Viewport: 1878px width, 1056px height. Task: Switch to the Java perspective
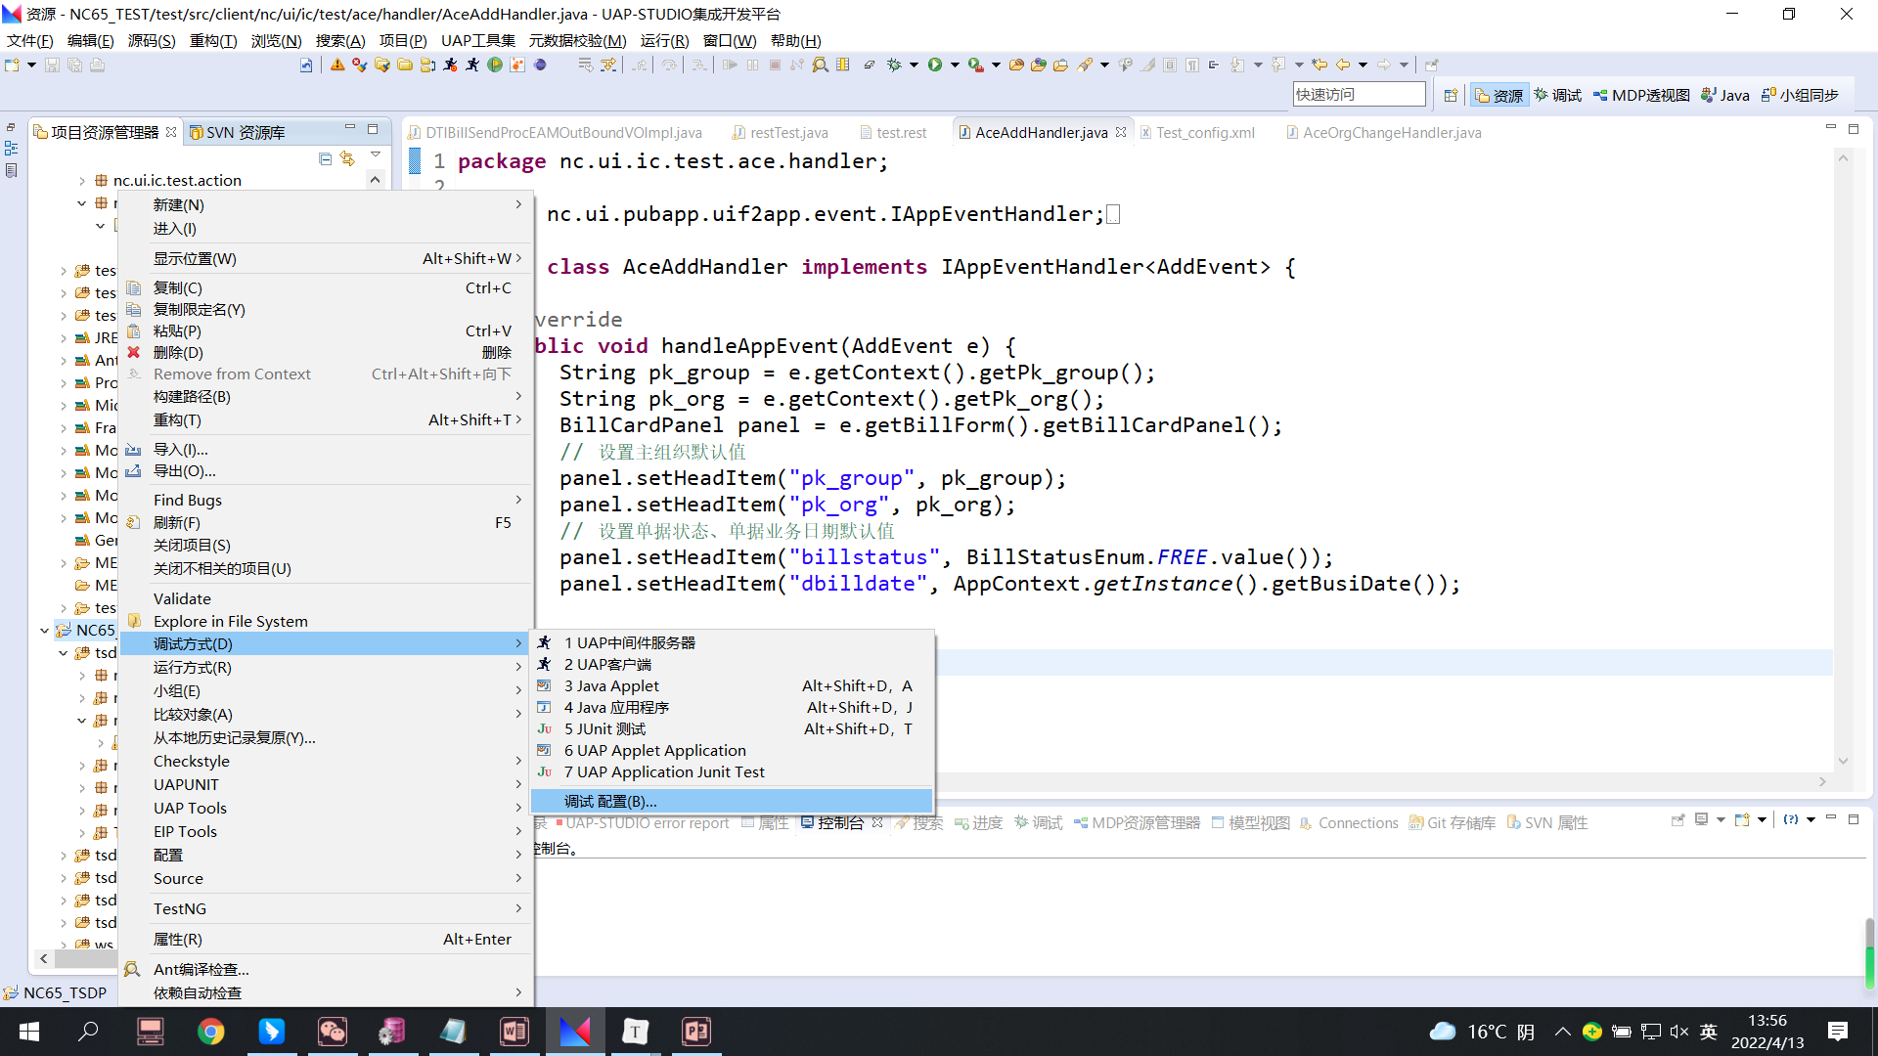pyautogui.click(x=1725, y=95)
